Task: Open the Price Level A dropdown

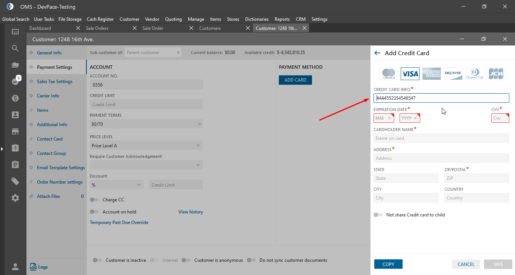Action: pos(146,145)
